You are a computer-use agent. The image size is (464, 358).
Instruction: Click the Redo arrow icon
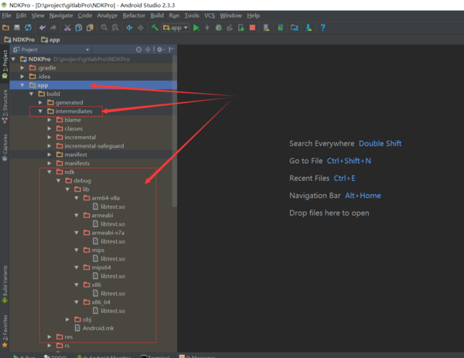coord(53,28)
